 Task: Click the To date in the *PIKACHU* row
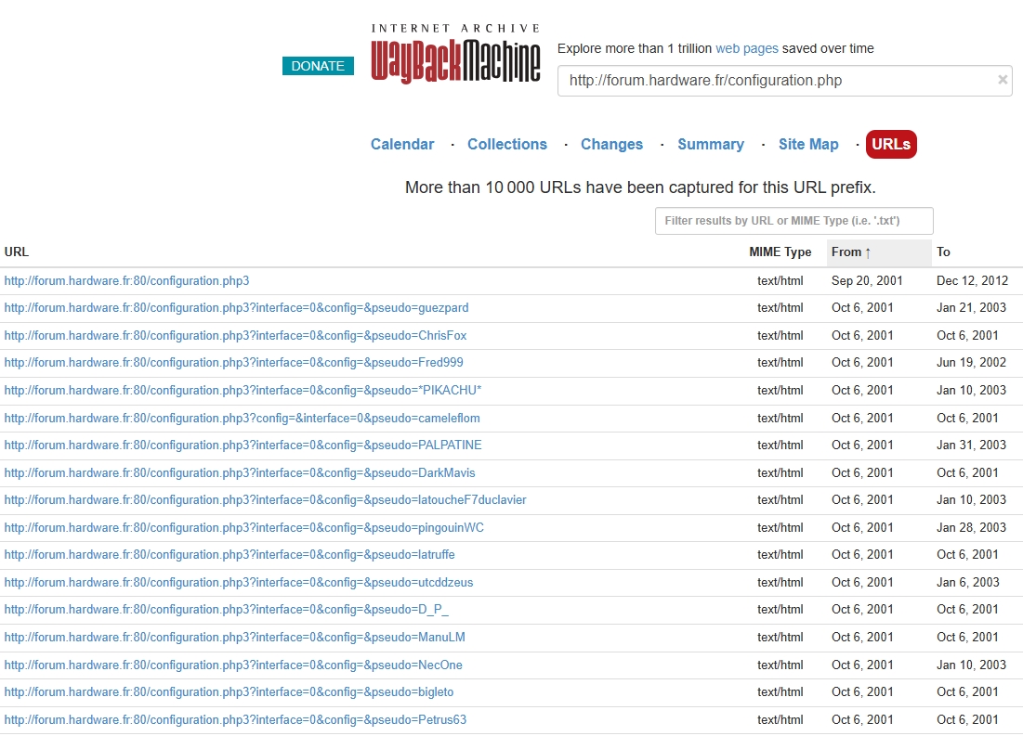[972, 390]
